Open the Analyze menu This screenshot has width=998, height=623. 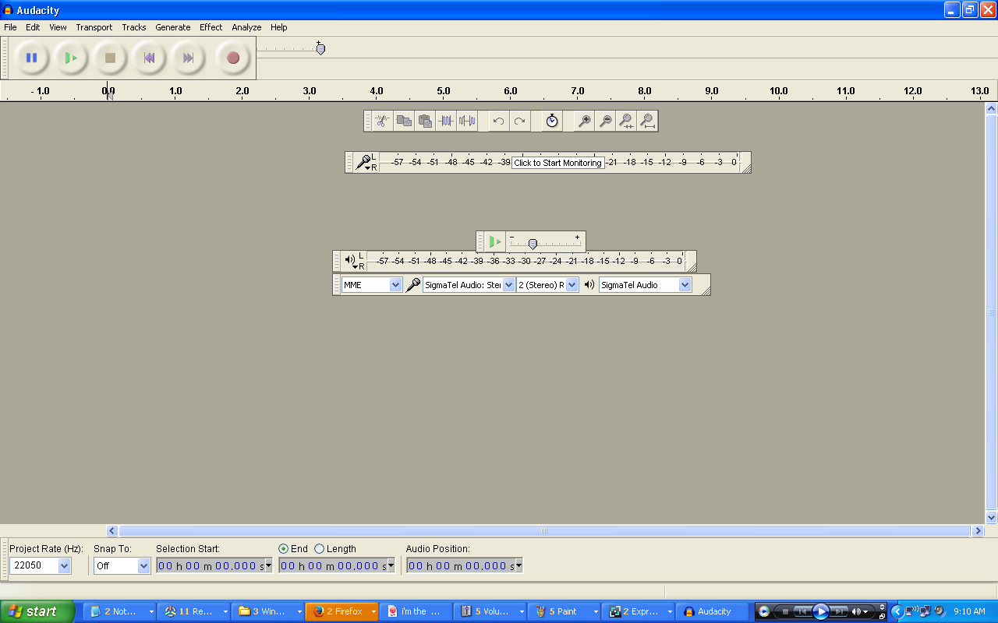pyautogui.click(x=246, y=27)
